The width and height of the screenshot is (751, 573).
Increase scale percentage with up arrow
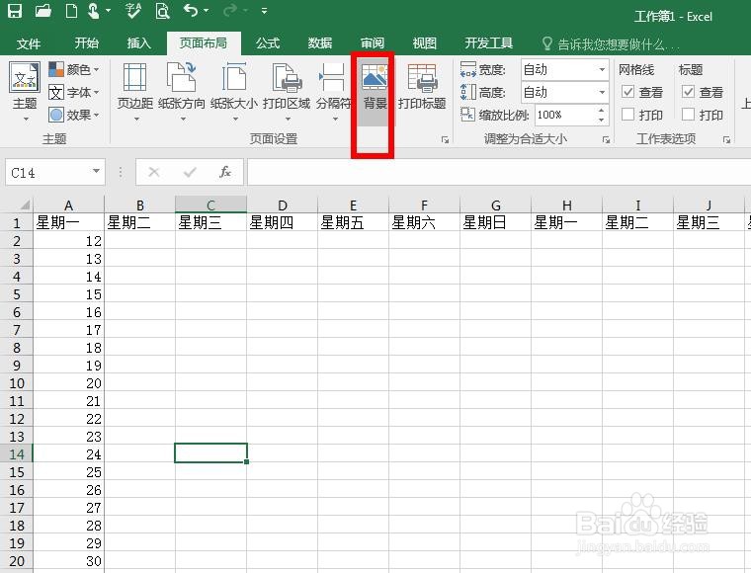click(x=601, y=110)
